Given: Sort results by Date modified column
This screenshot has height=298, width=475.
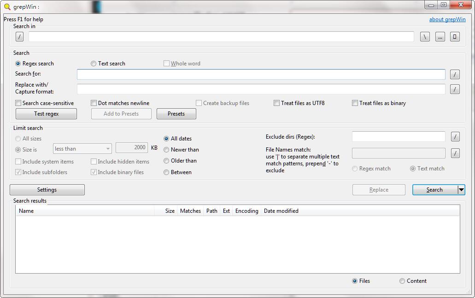Looking at the screenshot, I should pos(281,211).
